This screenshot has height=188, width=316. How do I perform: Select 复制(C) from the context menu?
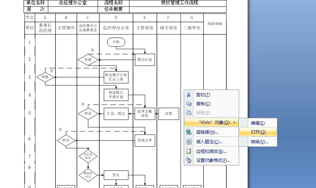point(211,103)
